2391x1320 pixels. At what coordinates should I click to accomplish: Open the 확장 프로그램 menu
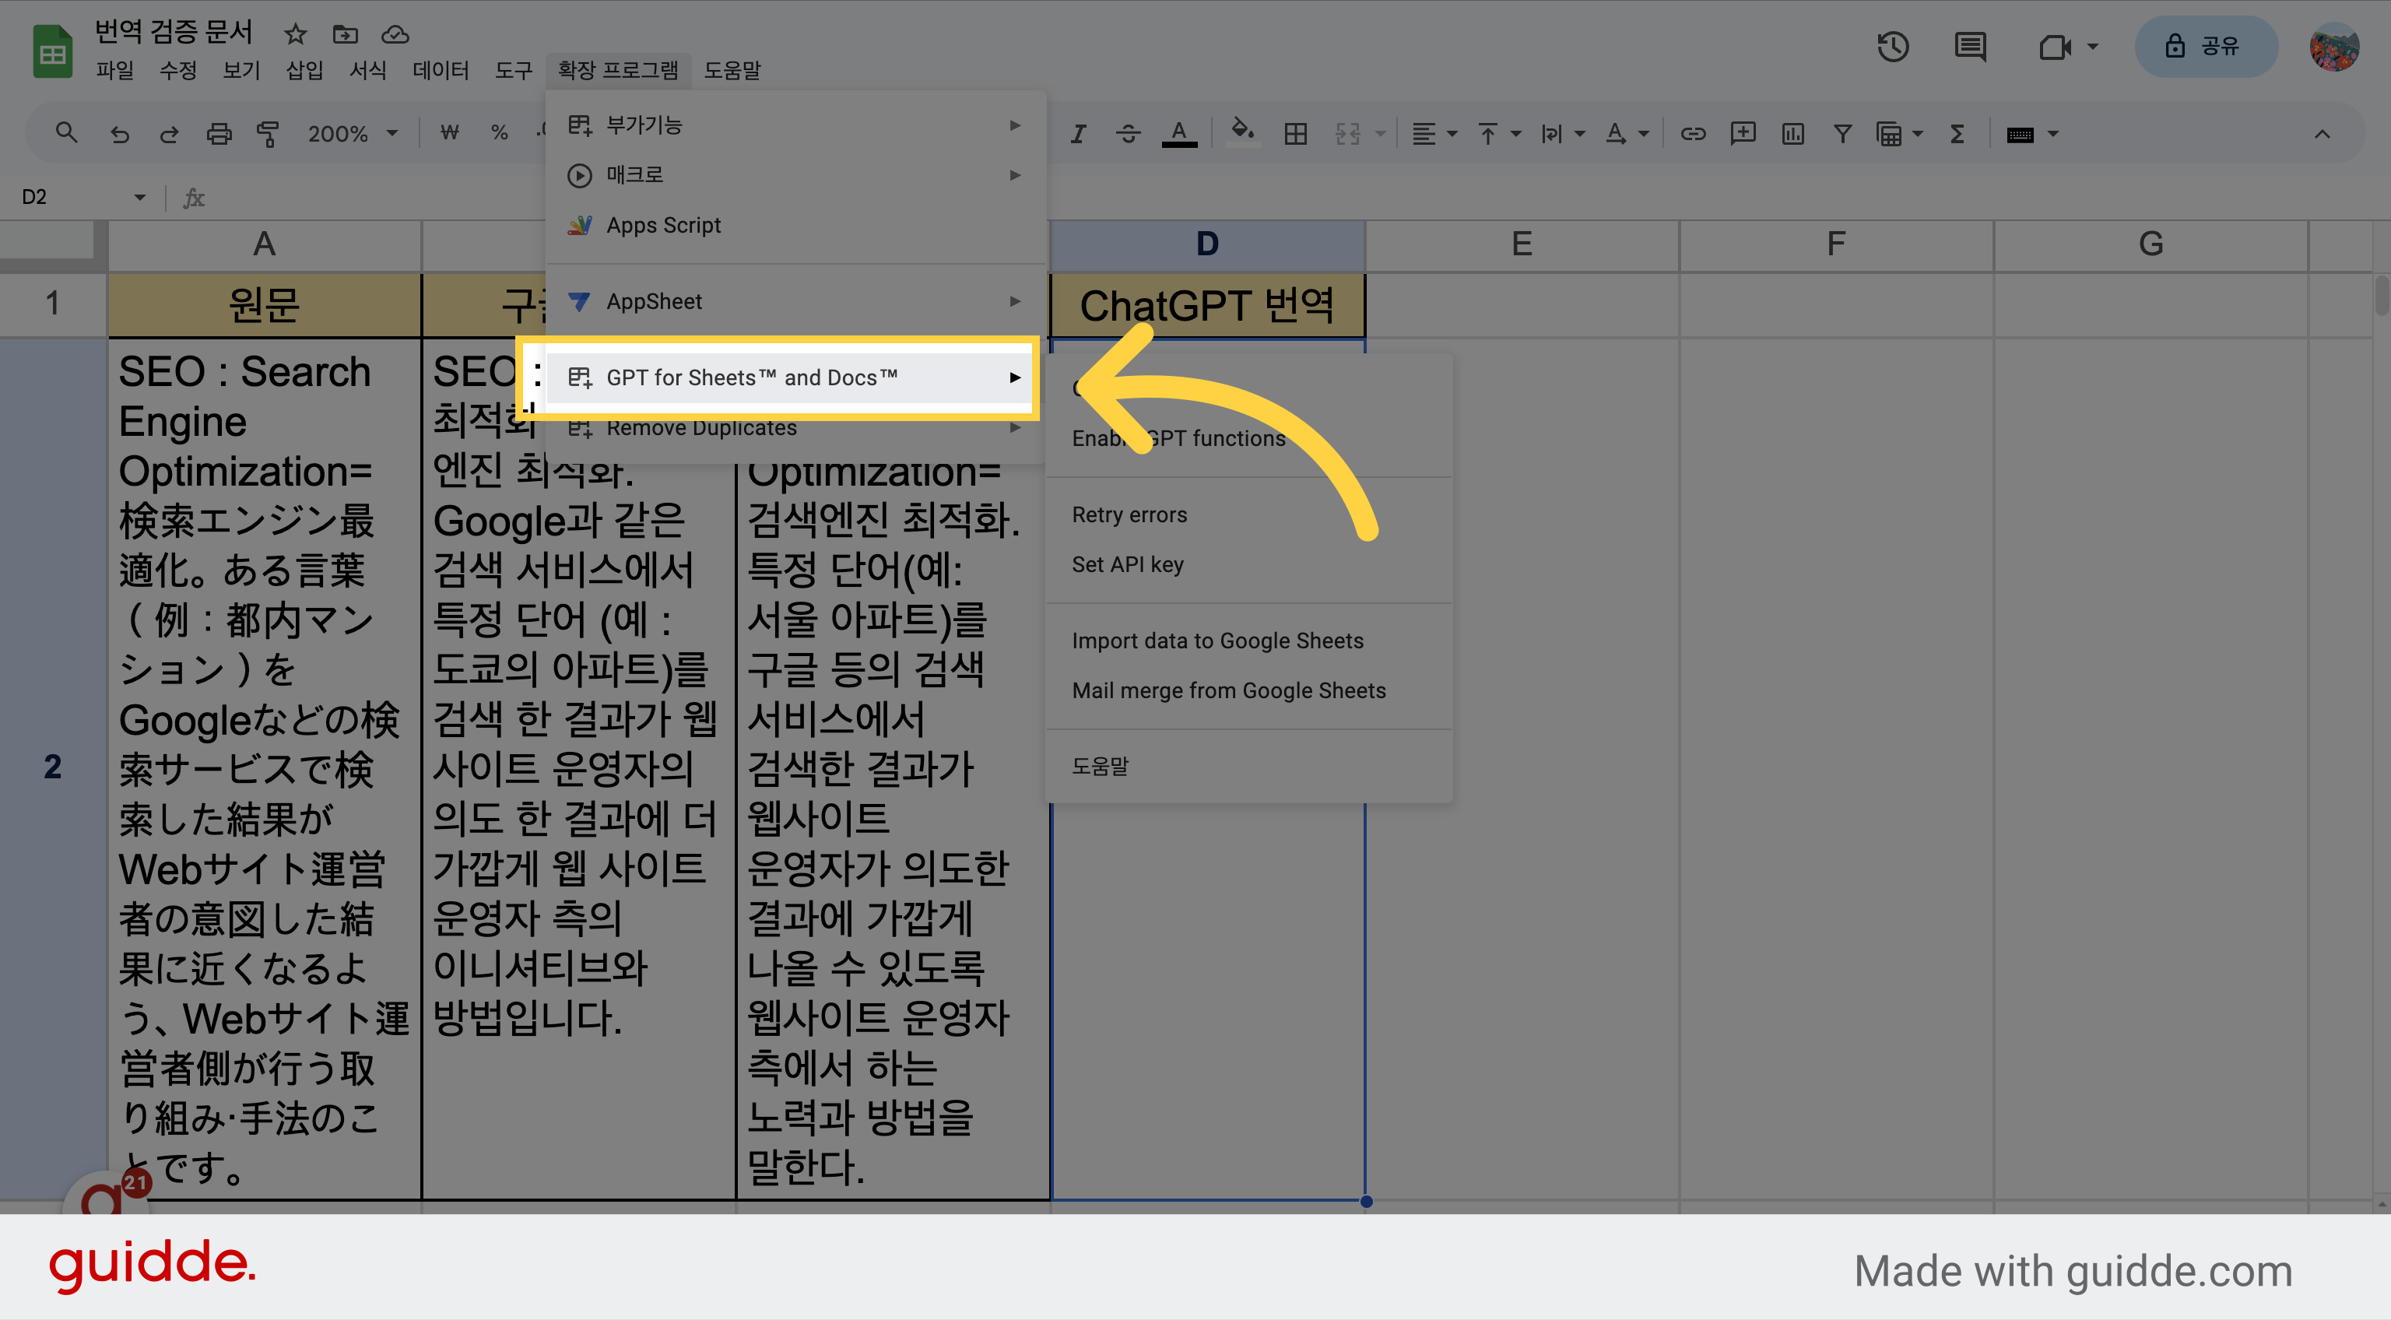point(618,71)
